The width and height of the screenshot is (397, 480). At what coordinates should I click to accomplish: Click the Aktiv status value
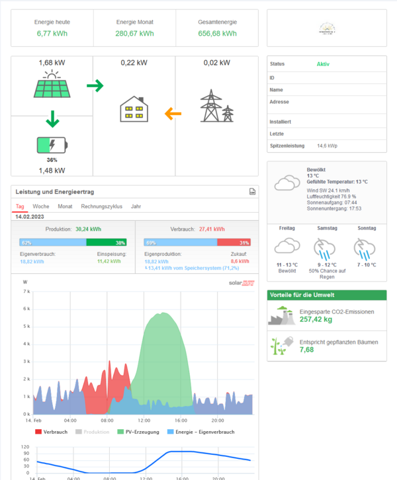323,64
